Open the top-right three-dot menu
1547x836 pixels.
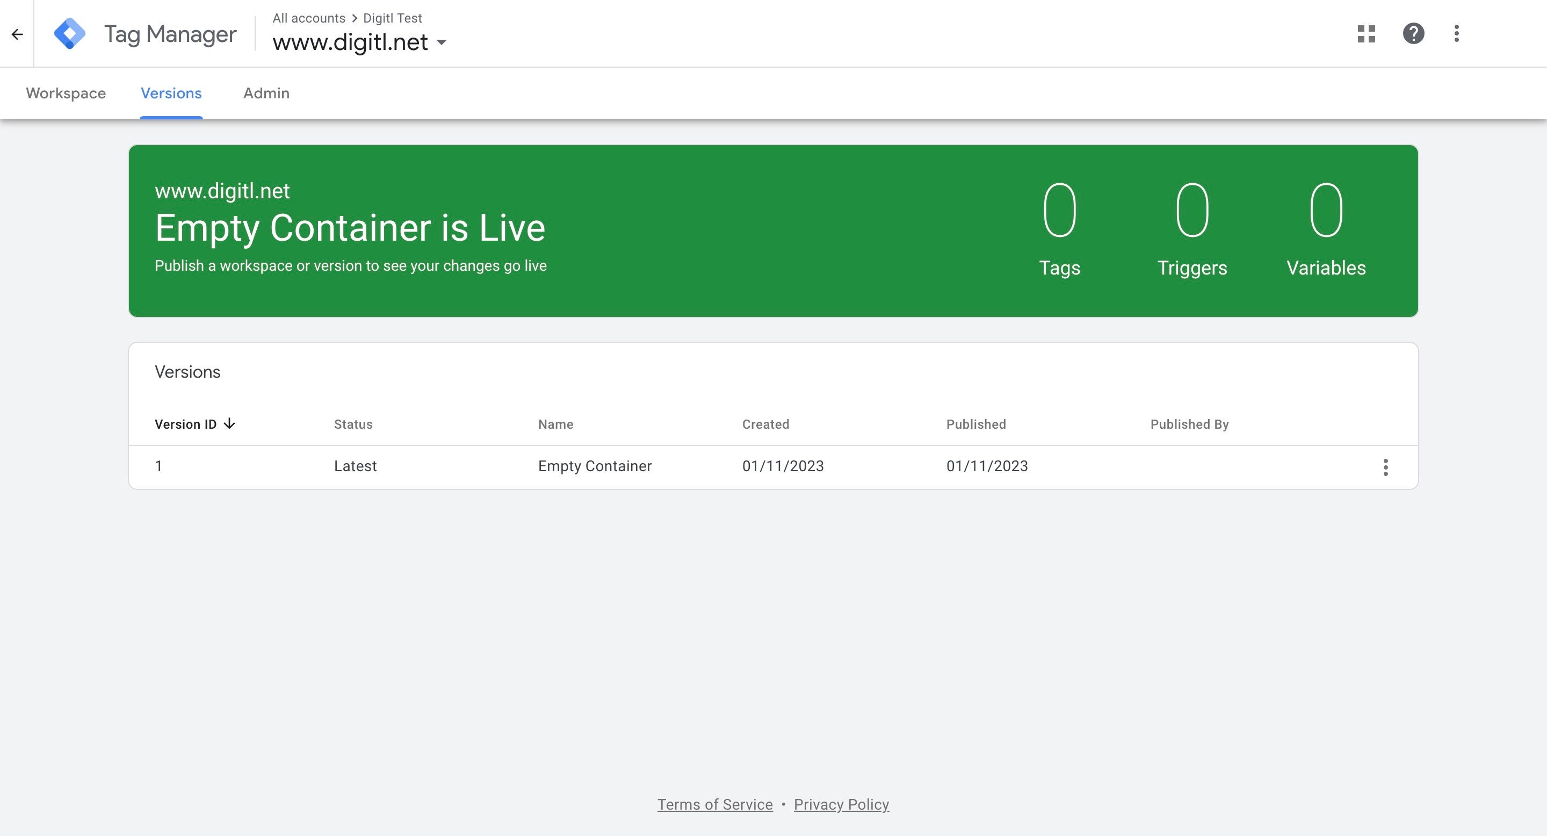(x=1456, y=34)
